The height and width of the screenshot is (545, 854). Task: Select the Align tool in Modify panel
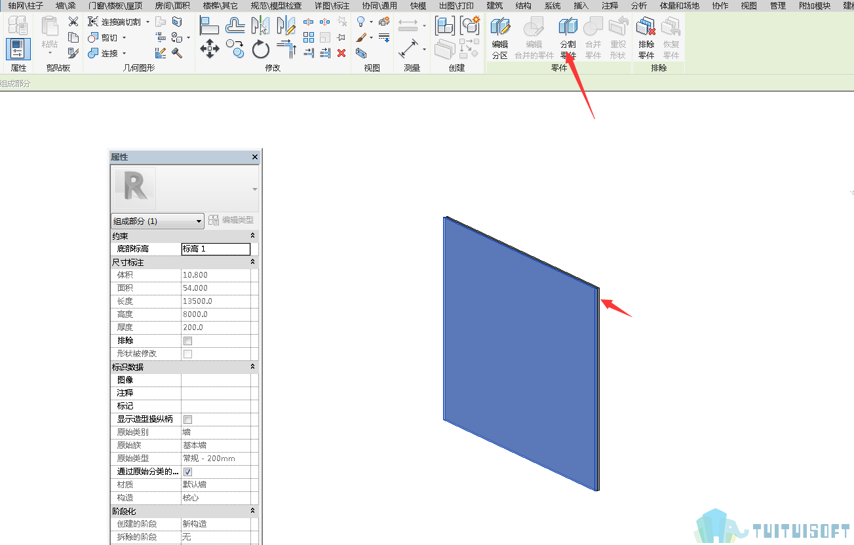[209, 25]
